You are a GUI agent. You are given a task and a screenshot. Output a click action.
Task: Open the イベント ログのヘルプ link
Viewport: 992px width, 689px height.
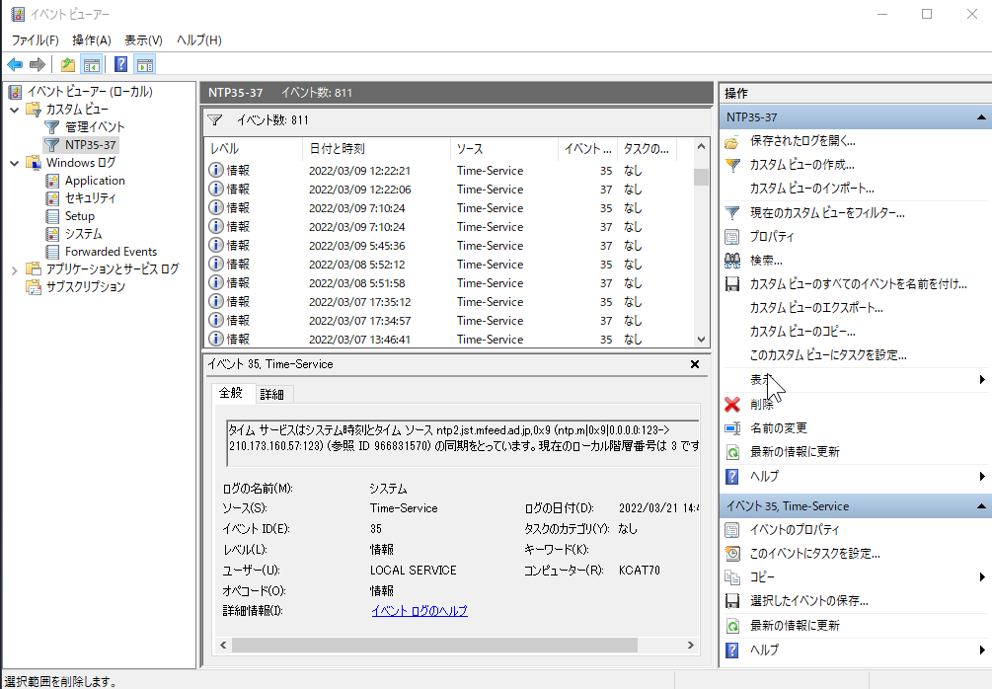[419, 611]
